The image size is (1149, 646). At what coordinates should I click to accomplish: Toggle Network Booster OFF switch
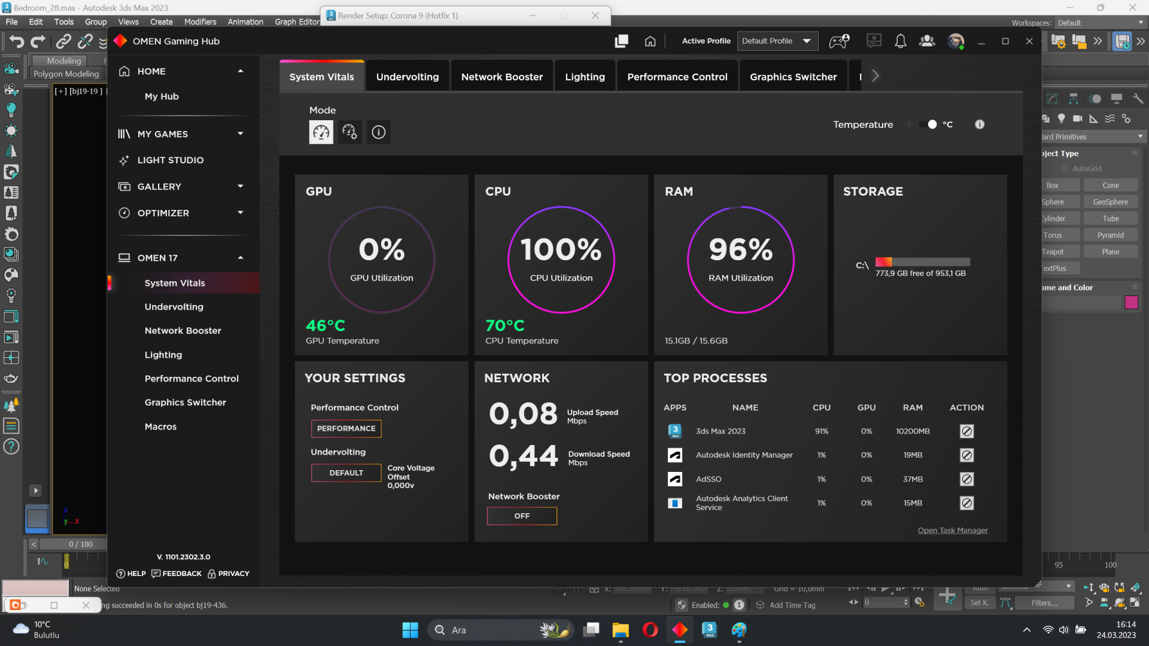522,516
